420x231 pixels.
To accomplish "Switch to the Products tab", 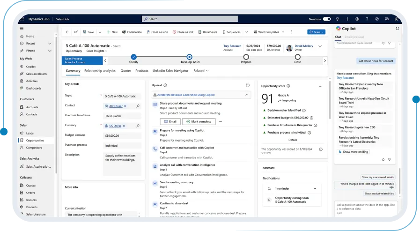I will [142, 71].
